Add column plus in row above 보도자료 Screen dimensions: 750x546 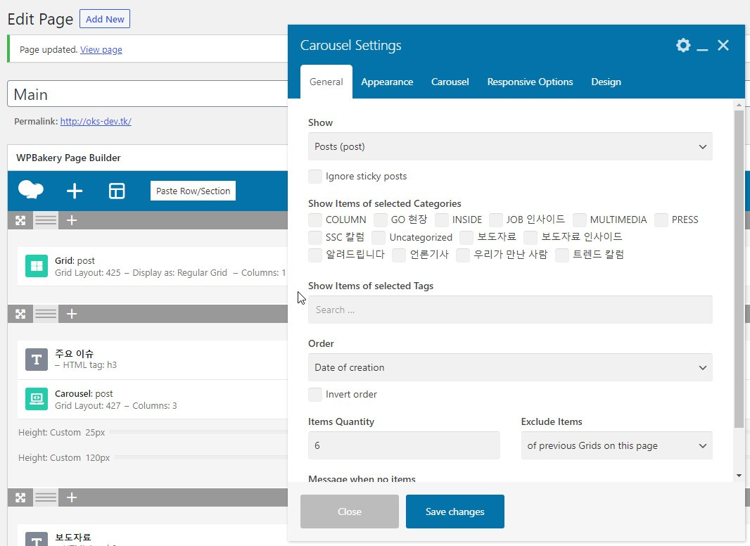72,497
